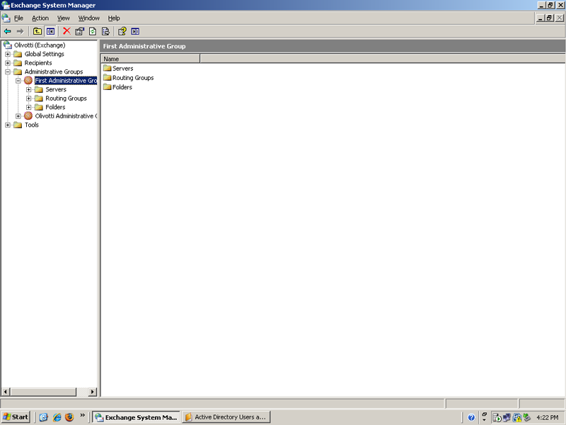Go up one level with folder icon

click(37, 31)
